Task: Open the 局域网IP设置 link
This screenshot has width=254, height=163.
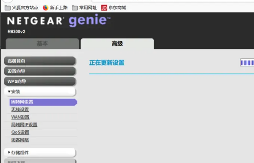Action: [24, 125]
